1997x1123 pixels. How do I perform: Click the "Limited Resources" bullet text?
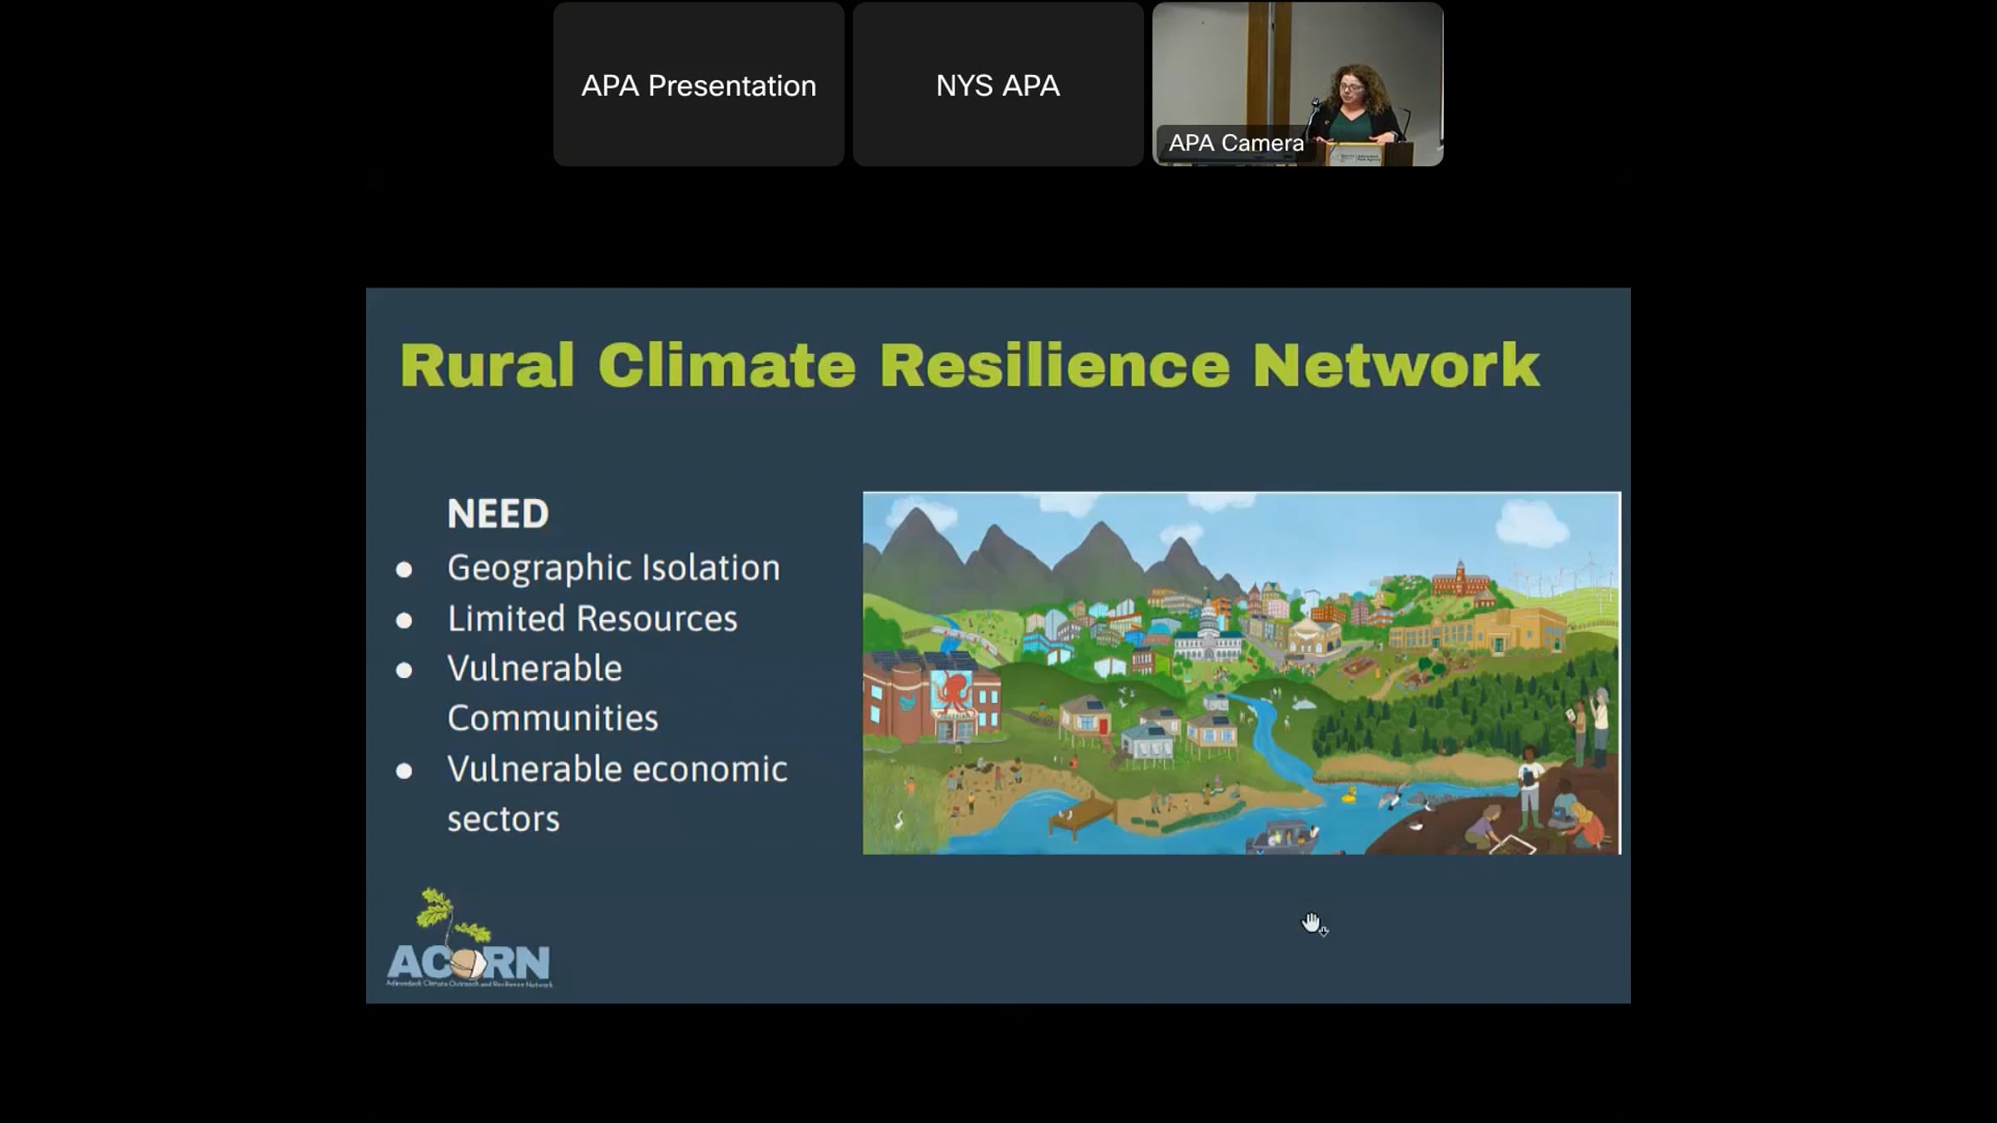tap(592, 619)
